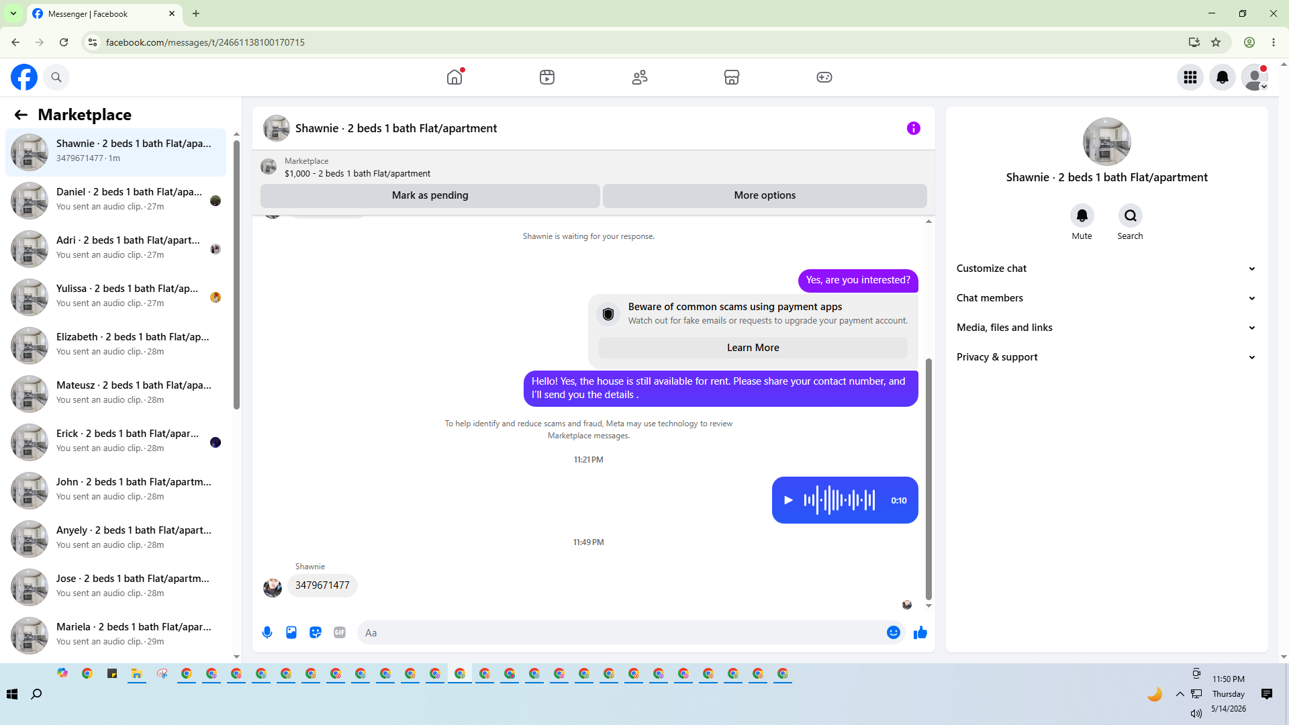Open the Anyely conversation in the list
The height and width of the screenshot is (725, 1289).
[115, 539]
